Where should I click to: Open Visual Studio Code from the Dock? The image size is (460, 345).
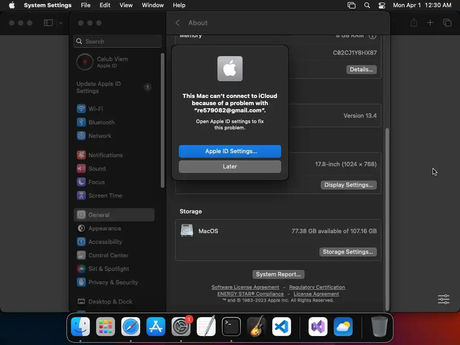(x=282, y=327)
